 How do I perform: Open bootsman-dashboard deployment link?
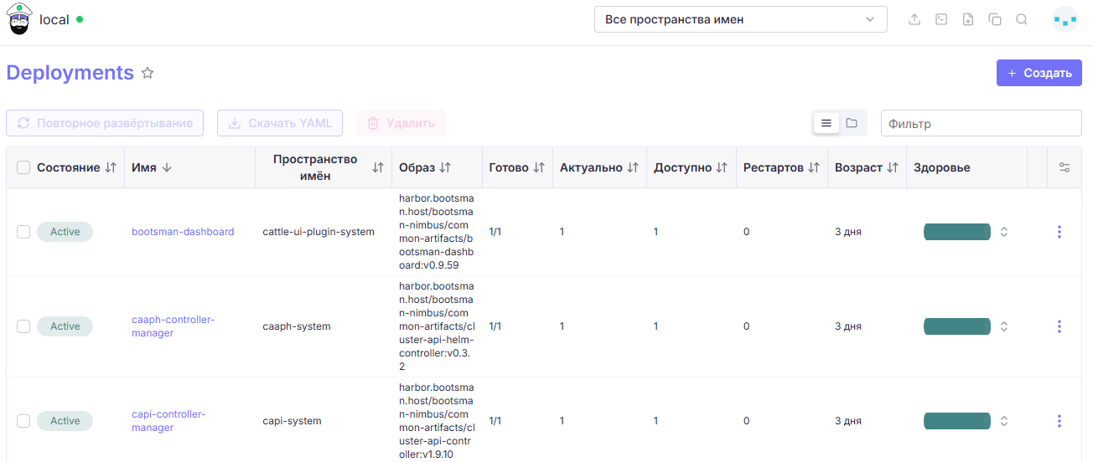(x=183, y=232)
